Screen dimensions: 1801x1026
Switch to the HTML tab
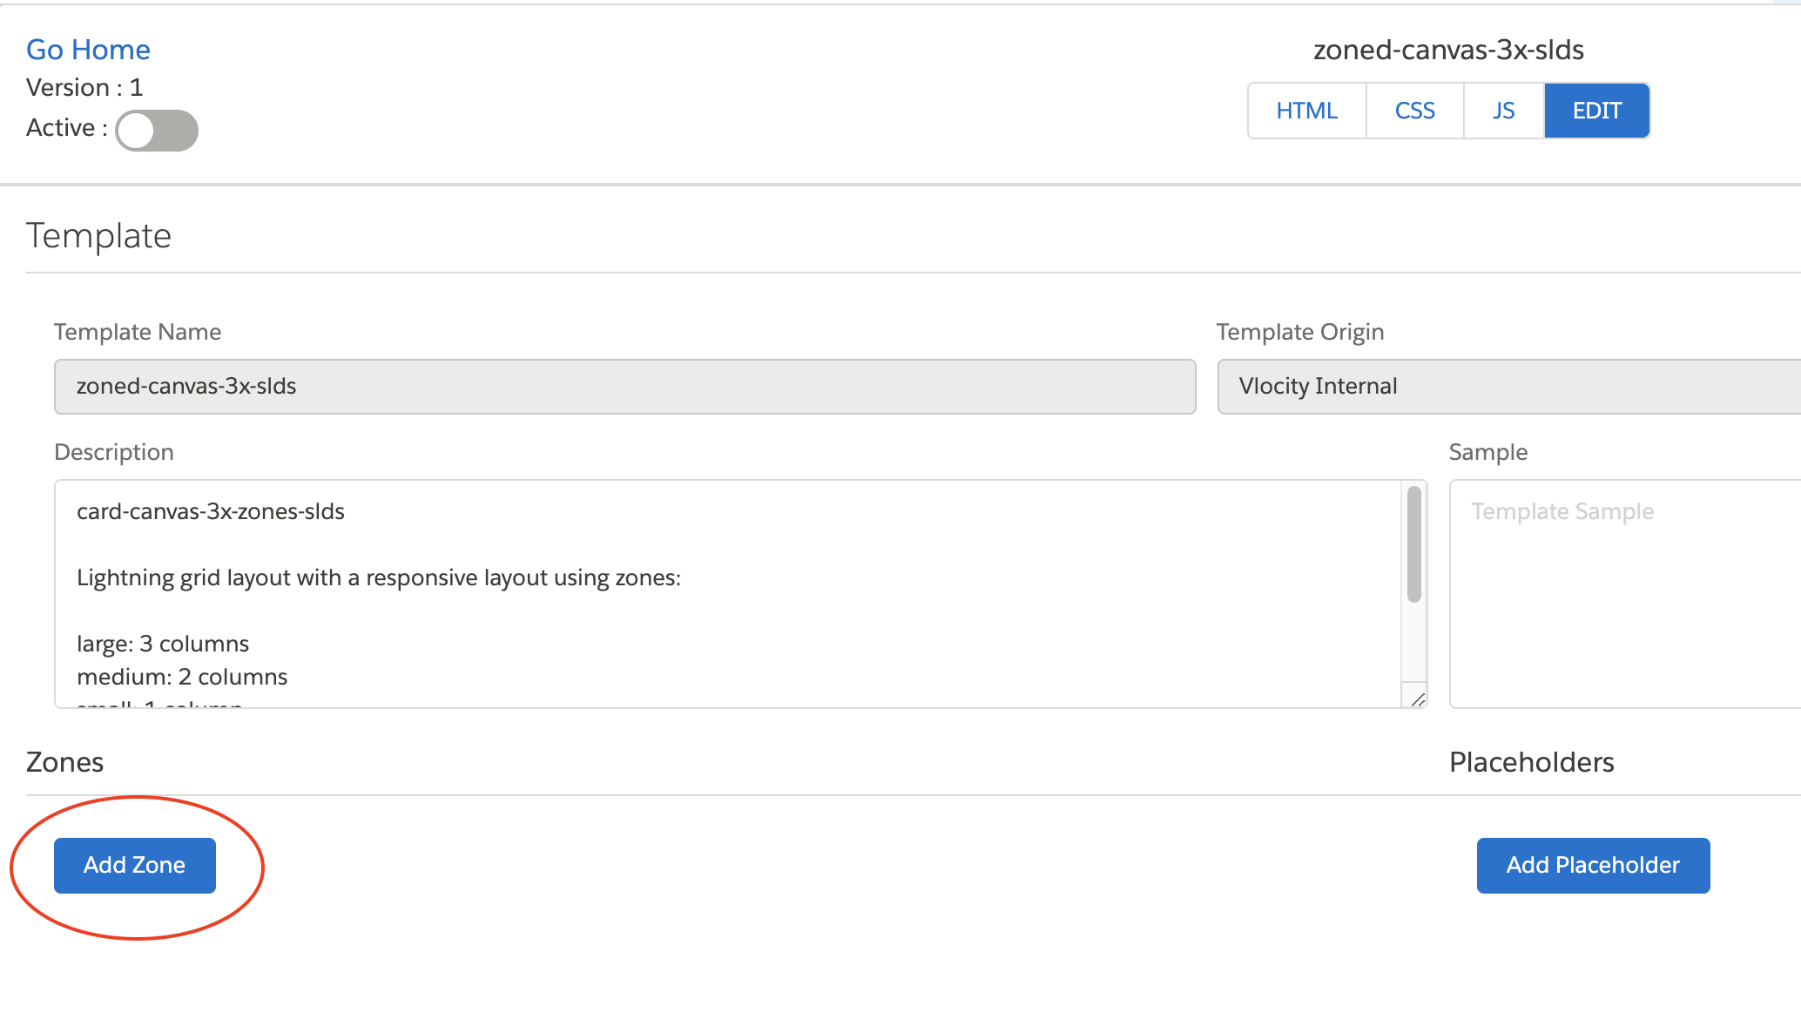tap(1306, 111)
